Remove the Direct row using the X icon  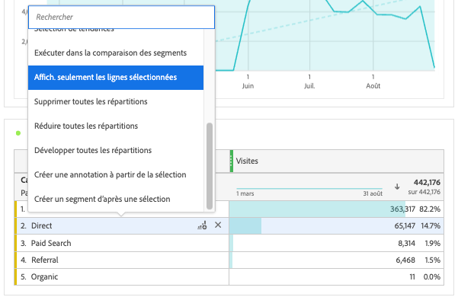click(x=218, y=225)
